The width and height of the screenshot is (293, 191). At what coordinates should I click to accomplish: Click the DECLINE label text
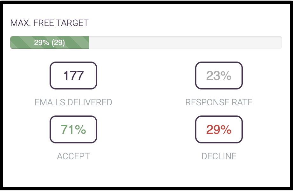coord(219,156)
